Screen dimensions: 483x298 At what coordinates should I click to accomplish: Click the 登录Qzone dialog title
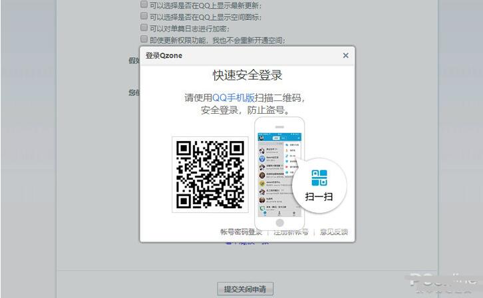164,56
